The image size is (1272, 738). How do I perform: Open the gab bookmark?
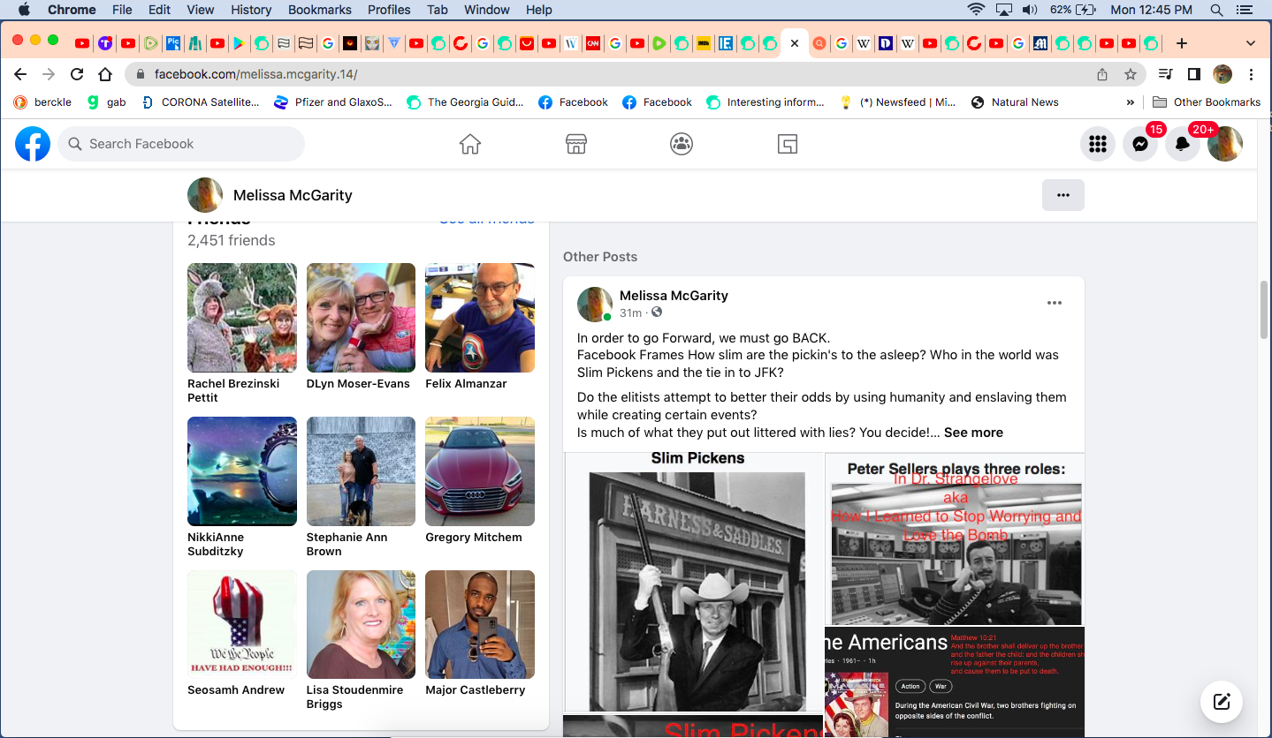click(107, 102)
